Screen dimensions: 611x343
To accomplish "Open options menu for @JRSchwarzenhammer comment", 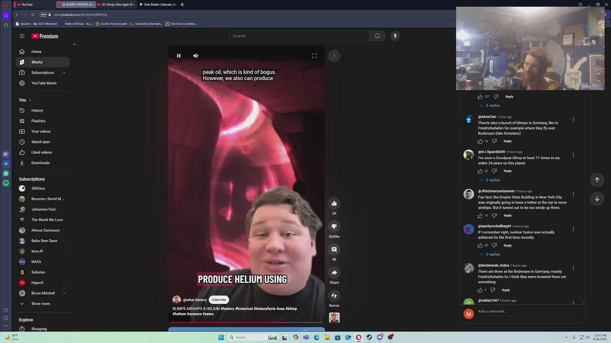I will pyautogui.click(x=573, y=194).
